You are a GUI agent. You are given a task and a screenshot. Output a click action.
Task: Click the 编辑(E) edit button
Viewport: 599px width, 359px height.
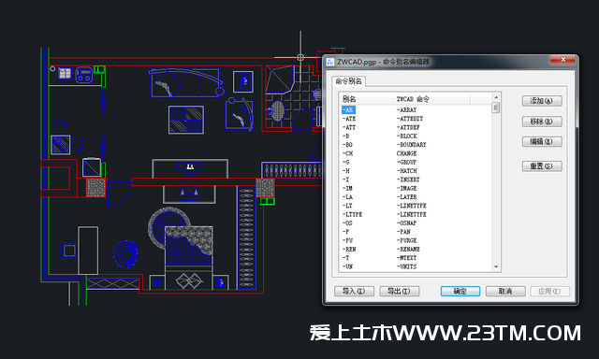pyautogui.click(x=542, y=142)
